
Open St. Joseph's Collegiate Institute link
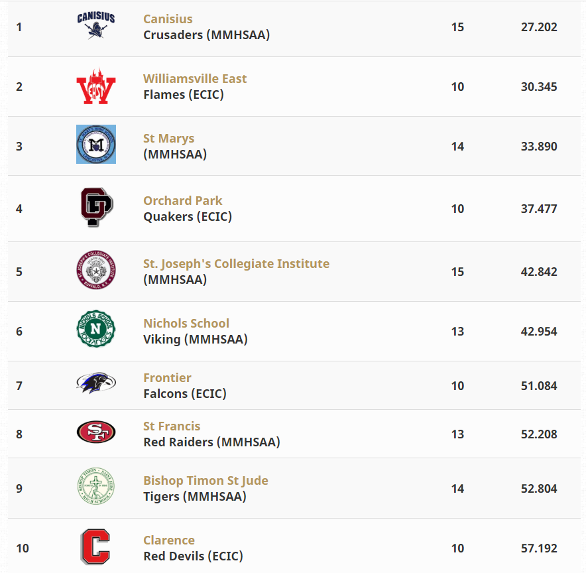tap(236, 264)
